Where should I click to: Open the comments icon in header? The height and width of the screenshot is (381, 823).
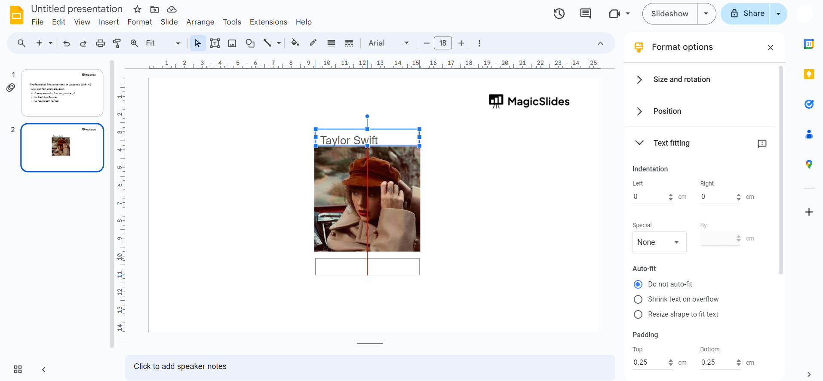[585, 14]
